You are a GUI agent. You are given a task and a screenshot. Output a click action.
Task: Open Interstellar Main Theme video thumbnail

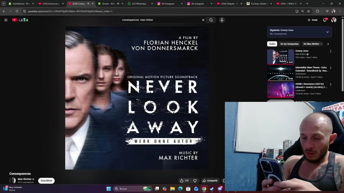[x=281, y=73]
